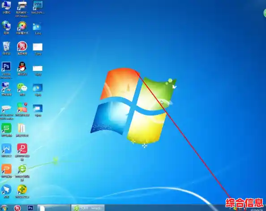Select the 5.jpg image file

coord(38,111)
